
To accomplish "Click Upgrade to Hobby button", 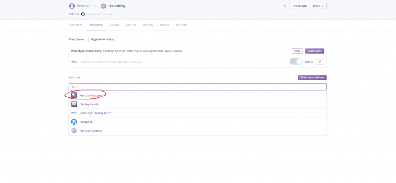I will click(103, 39).
